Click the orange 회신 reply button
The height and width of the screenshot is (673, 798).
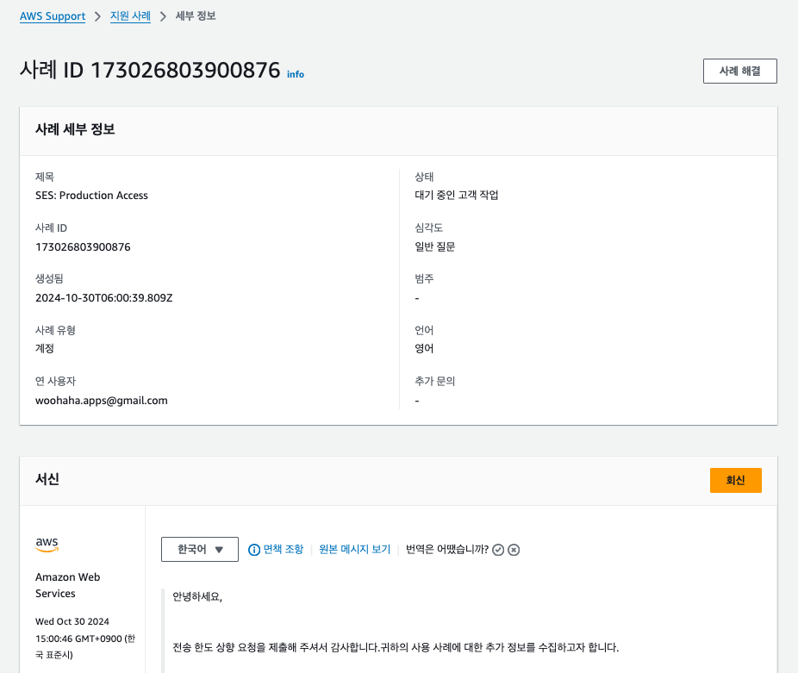(735, 480)
